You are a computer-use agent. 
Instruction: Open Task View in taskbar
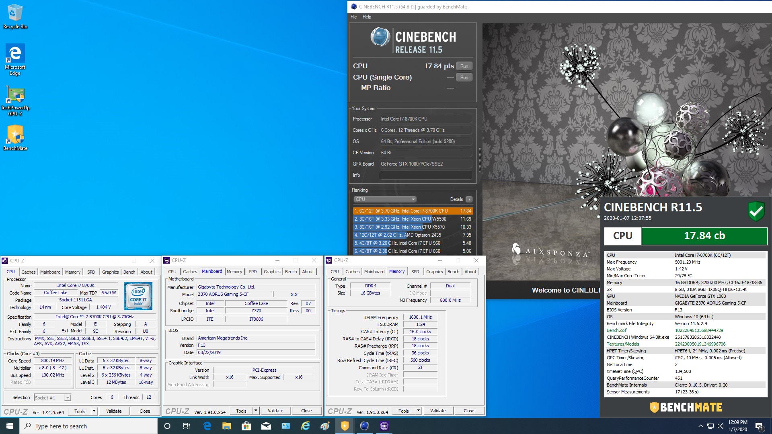click(x=187, y=426)
